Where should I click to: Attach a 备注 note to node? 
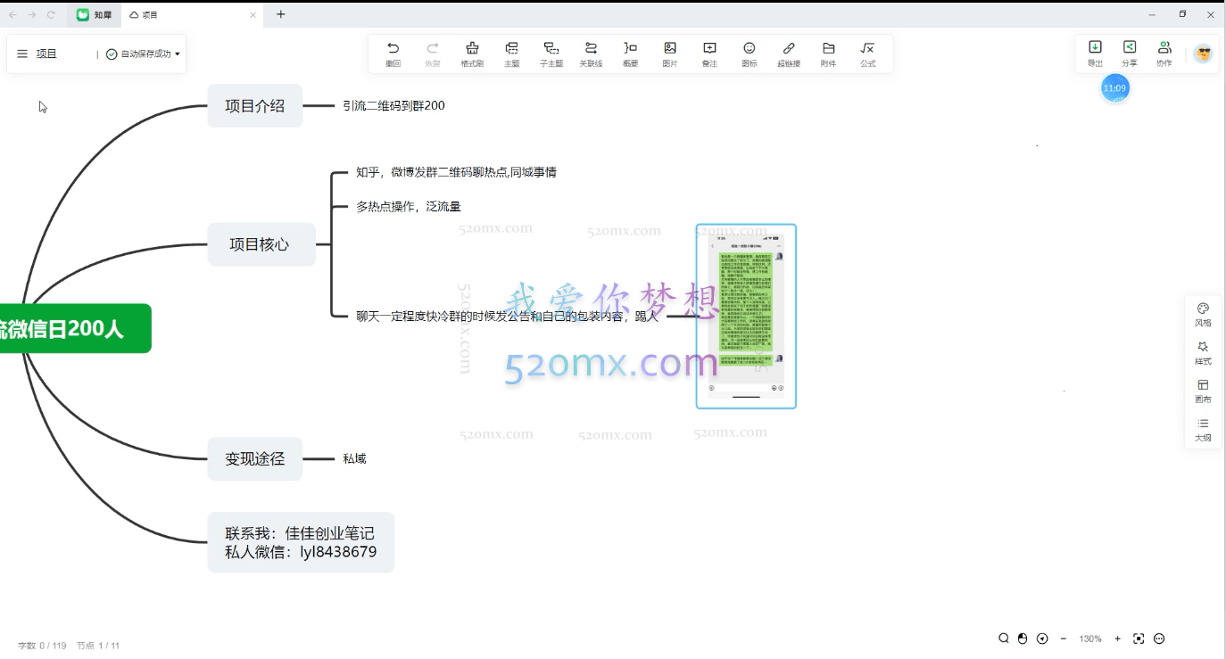[x=708, y=54]
